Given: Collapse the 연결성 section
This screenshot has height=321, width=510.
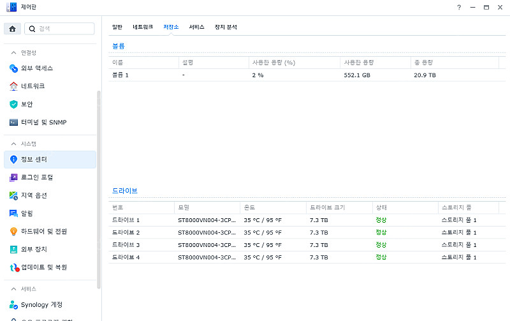Looking at the screenshot, I should (x=13, y=53).
